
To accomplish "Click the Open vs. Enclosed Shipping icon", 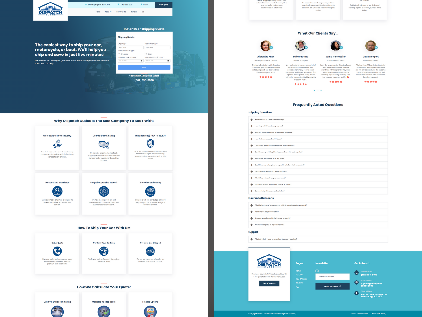I will pos(57,311).
